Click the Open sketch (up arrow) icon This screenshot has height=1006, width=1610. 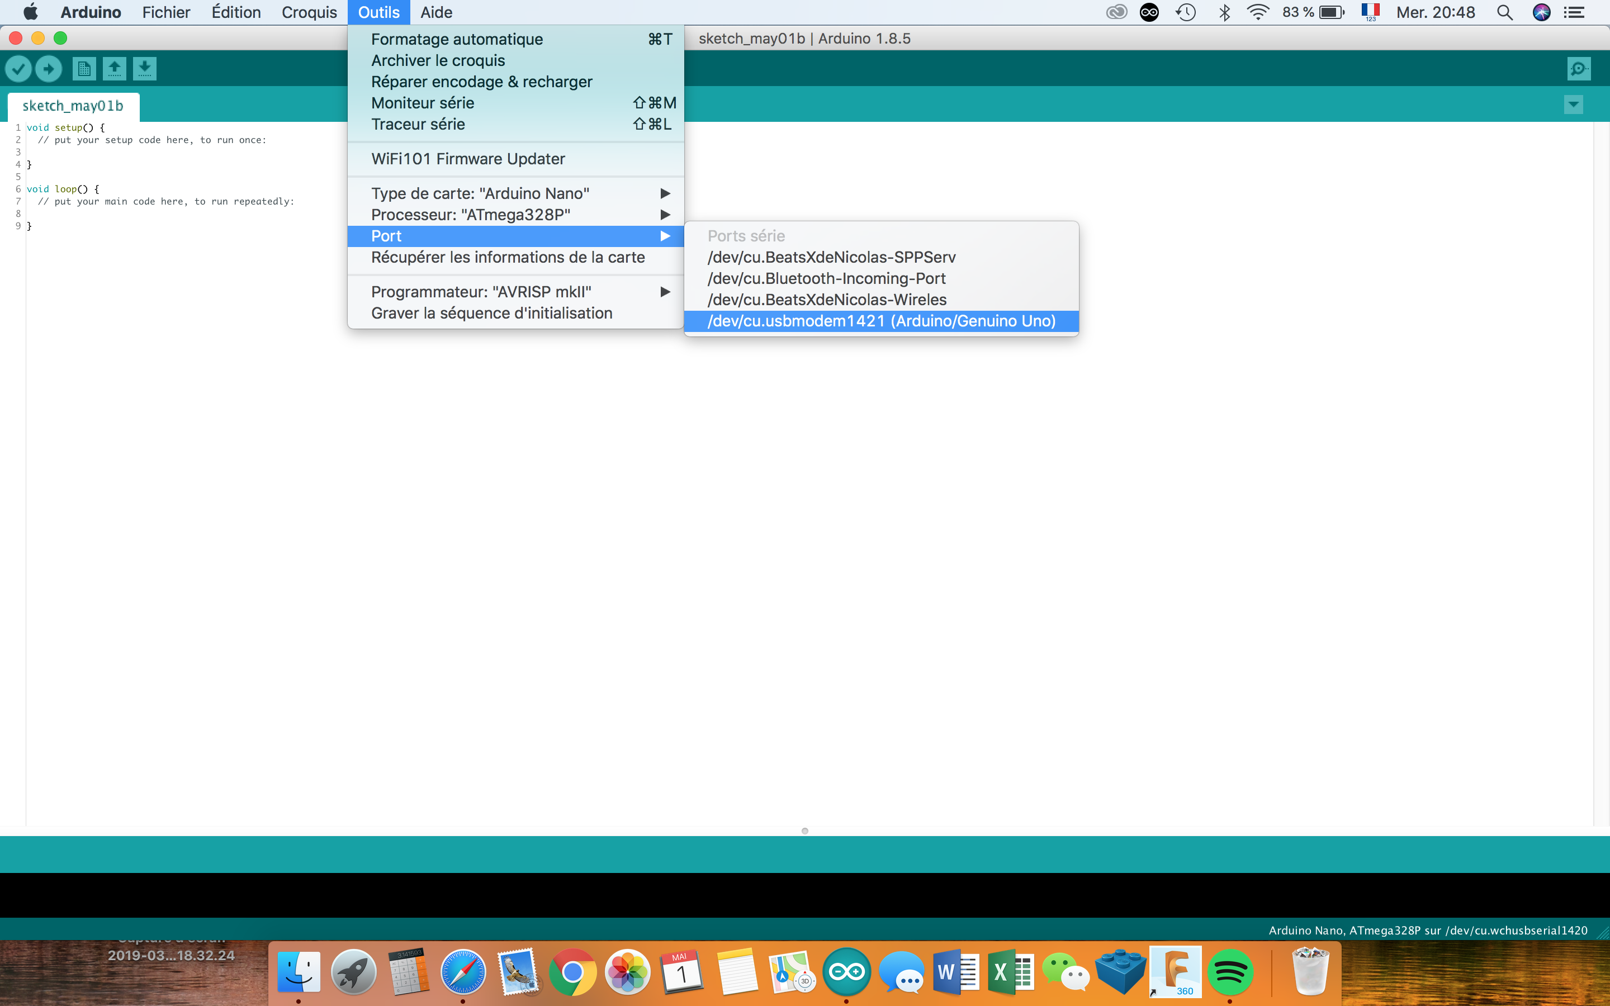click(115, 69)
